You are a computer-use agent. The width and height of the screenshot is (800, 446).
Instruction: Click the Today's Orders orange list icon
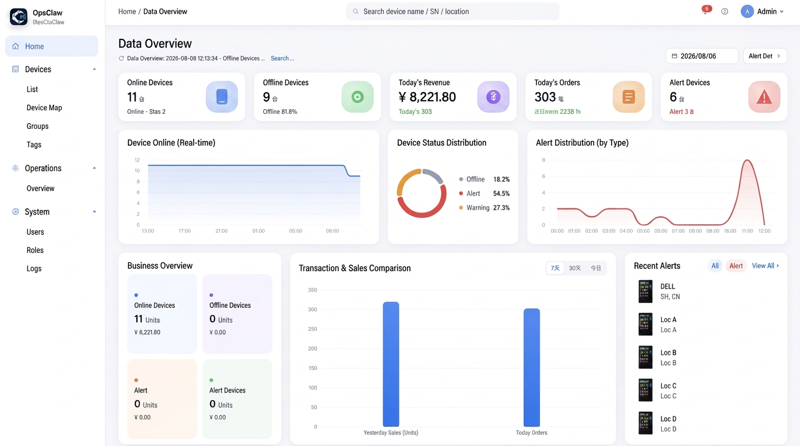[628, 96]
